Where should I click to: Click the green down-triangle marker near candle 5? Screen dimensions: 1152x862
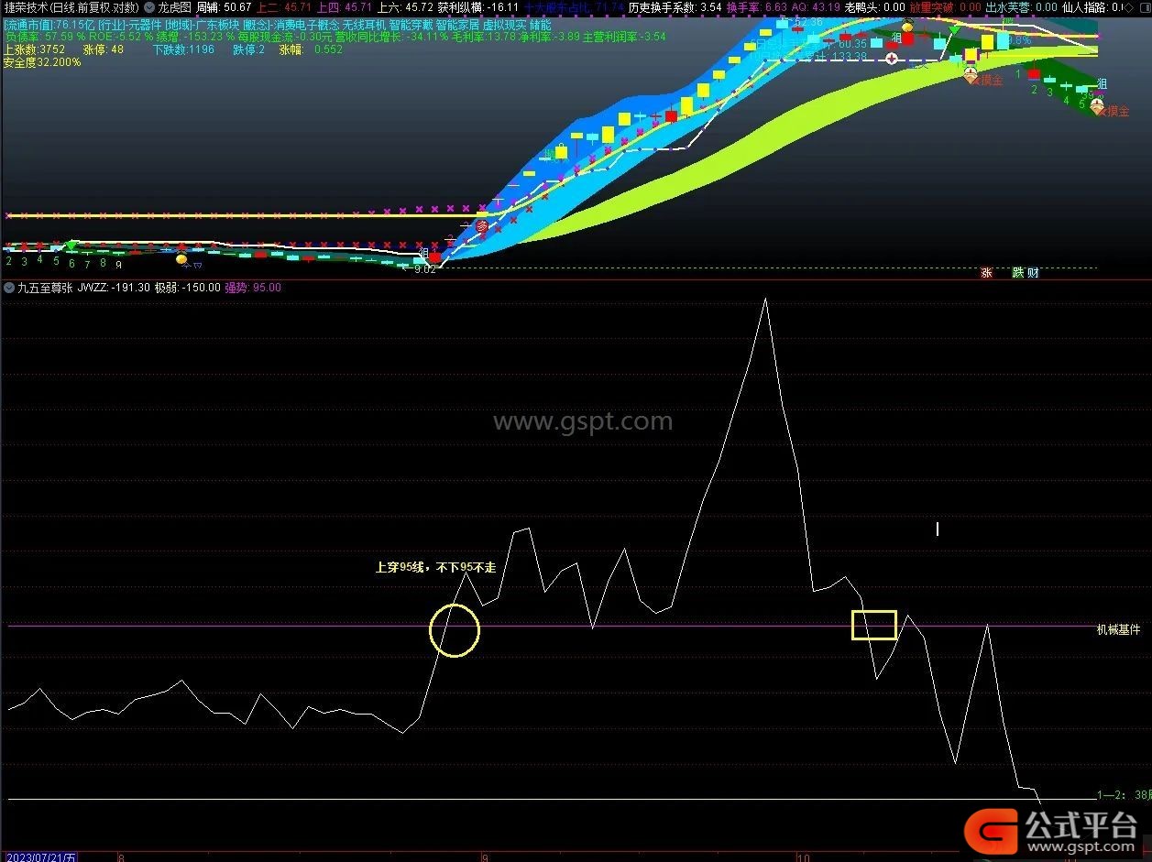(x=71, y=246)
